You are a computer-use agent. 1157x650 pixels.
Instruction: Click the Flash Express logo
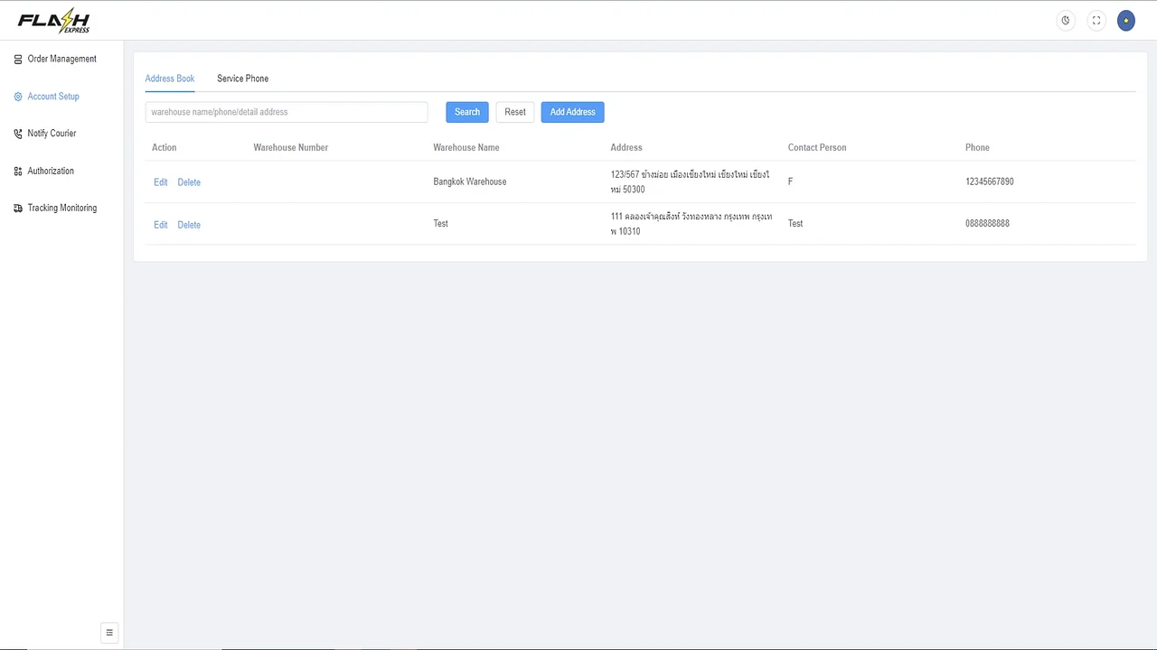coord(52,20)
